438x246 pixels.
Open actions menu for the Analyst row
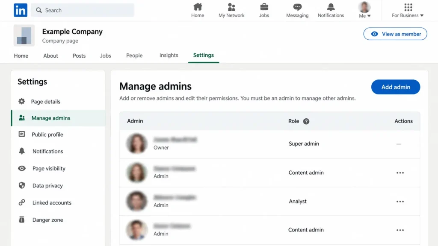point(400,202)
